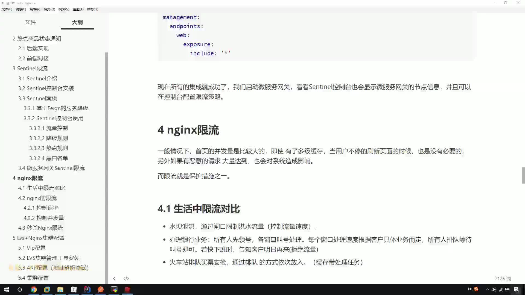Viewport: 525px width, 295px height.
Task: Navigate to 4.2 nginx的限流
Action: 37,198
